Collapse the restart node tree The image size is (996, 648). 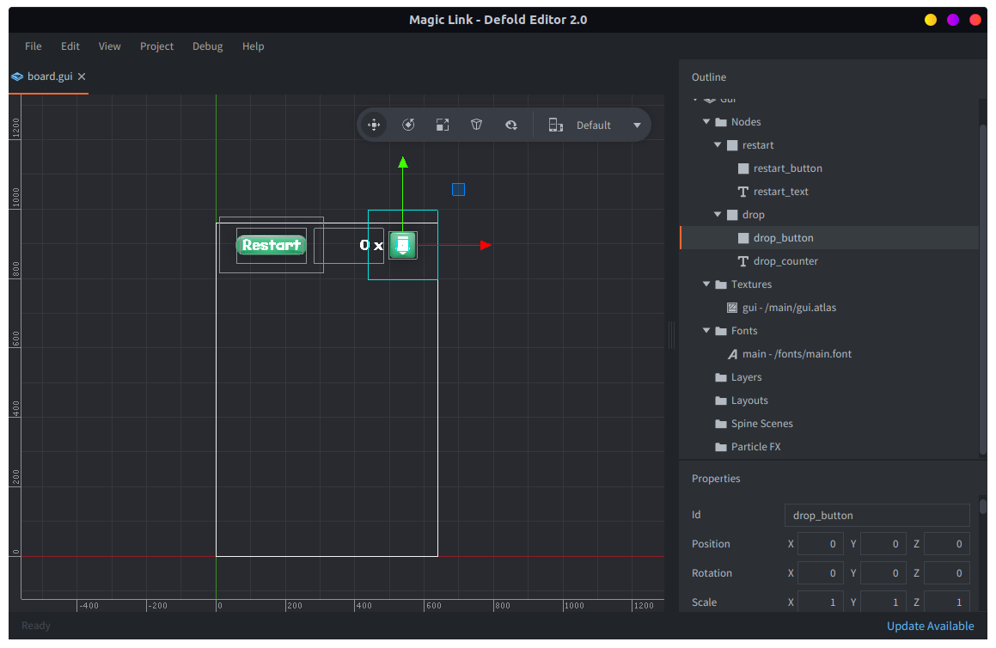(718, 145)
